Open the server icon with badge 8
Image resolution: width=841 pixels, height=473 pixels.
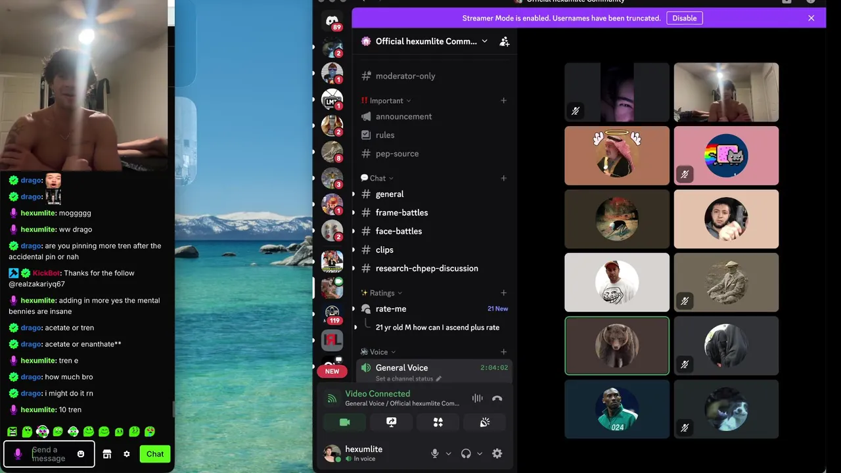pos(332,151)
